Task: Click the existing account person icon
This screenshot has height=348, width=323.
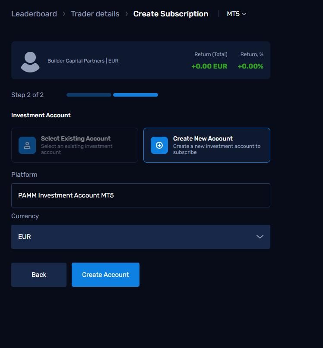Action: tap(27, 145)
